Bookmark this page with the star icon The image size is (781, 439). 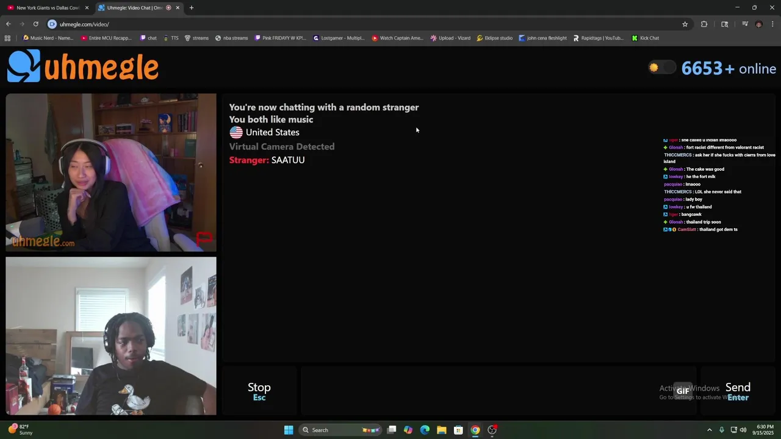click(x=685, y=24)
